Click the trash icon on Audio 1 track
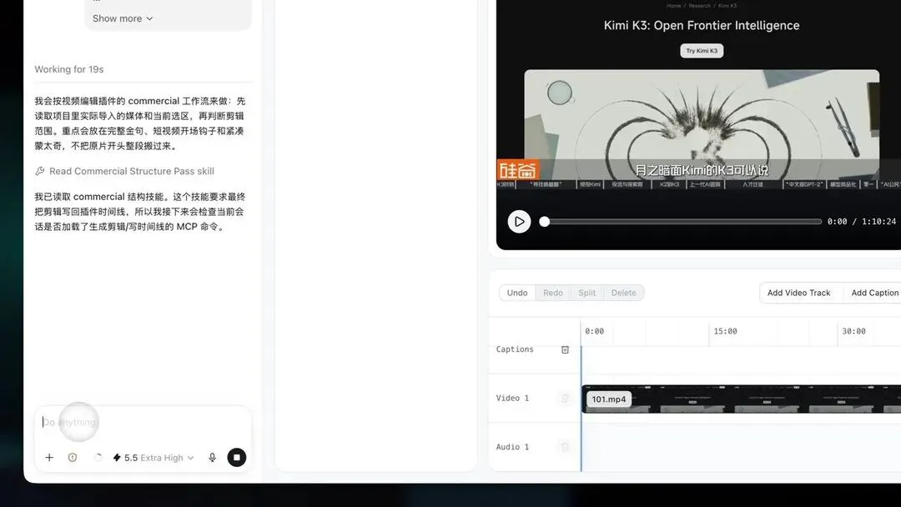Viewport: 901px width, 507px height. click(565, 447)
